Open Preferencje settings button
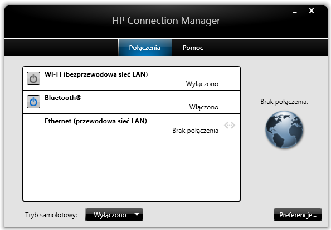This screenshot has width=331, height=230. [x=298, y=214]
